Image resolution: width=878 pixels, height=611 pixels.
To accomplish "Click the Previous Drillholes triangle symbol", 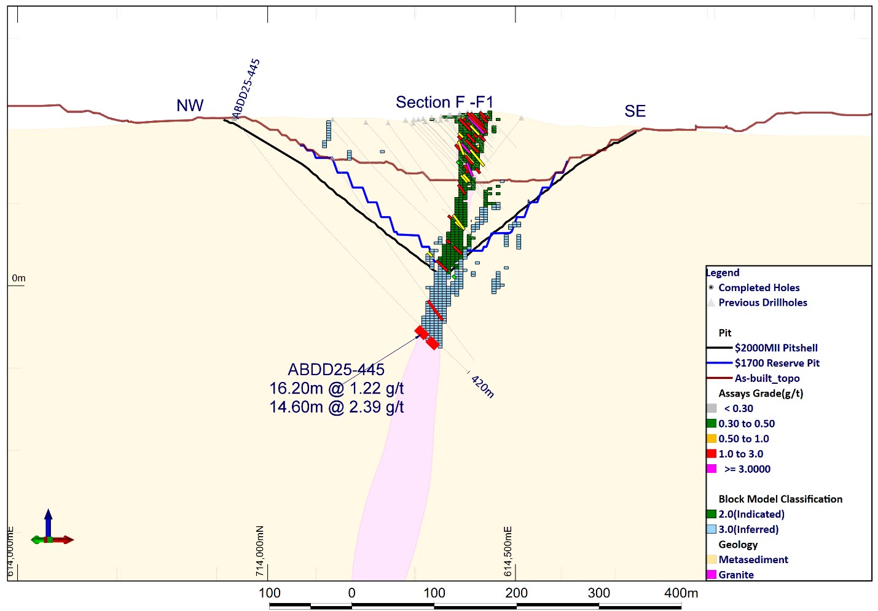I will (711, 303).
